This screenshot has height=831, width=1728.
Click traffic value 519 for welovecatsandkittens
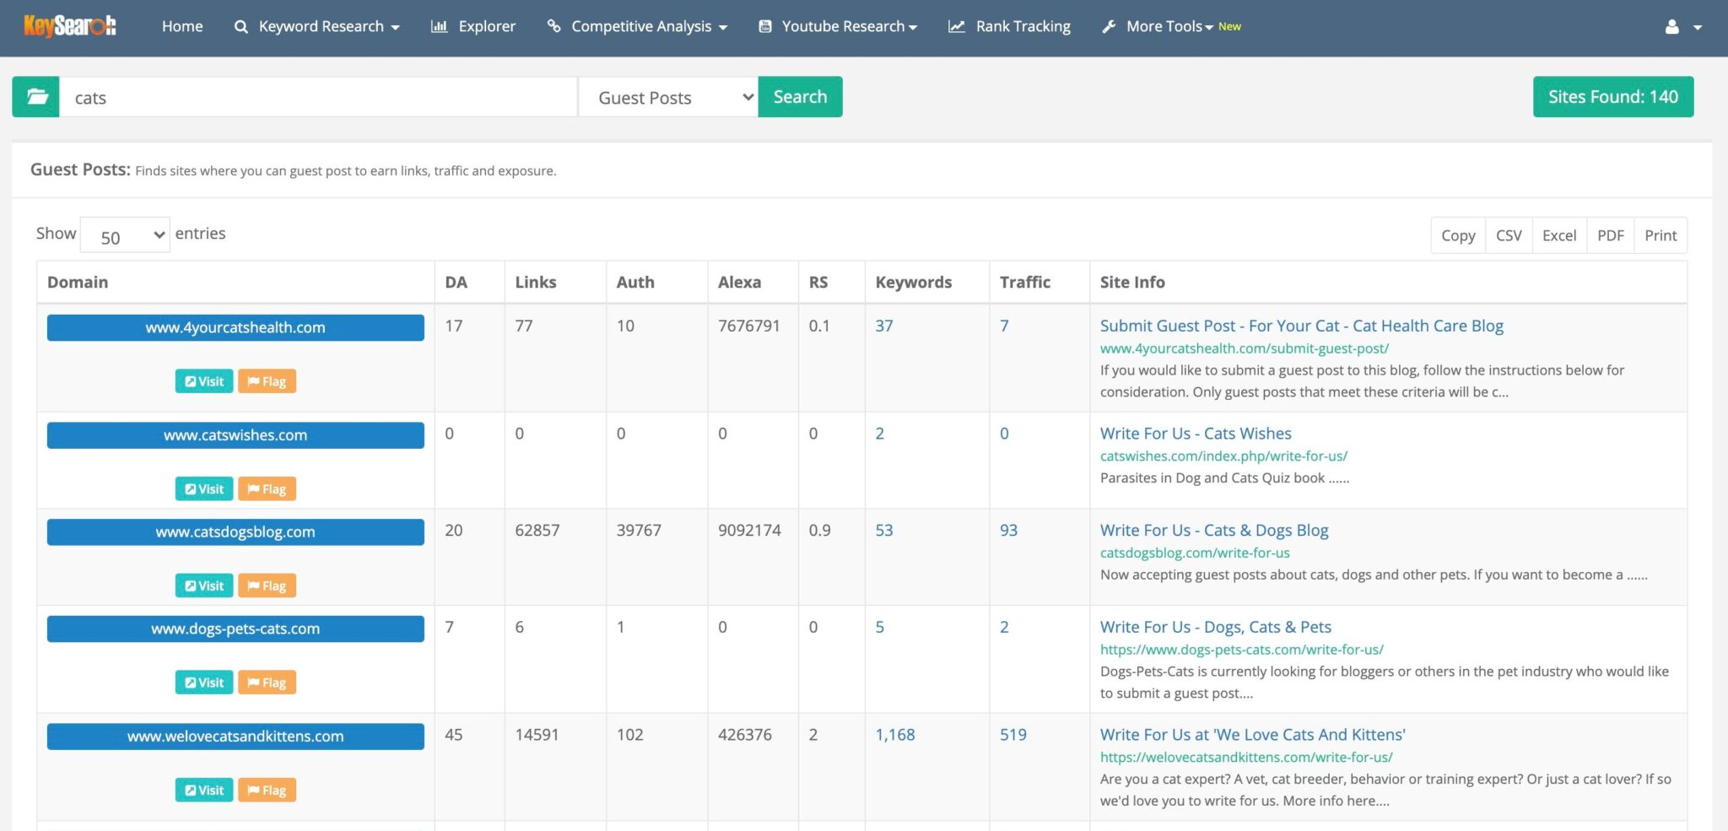(1013, 735)
